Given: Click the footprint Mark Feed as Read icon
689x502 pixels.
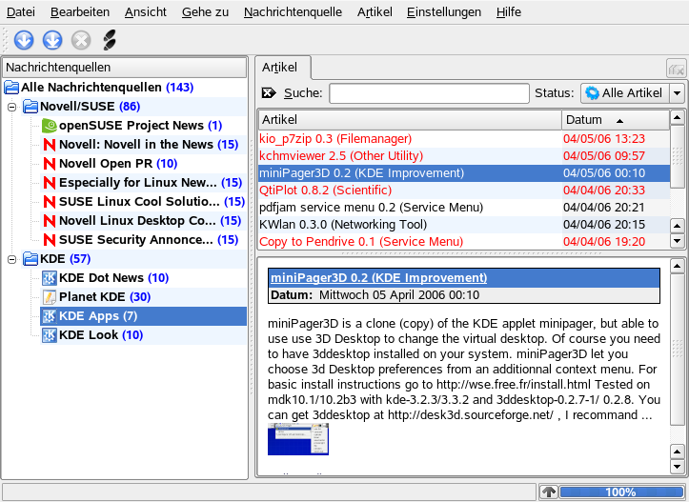Looking at the screenshot, I should [x=110, y=40].
